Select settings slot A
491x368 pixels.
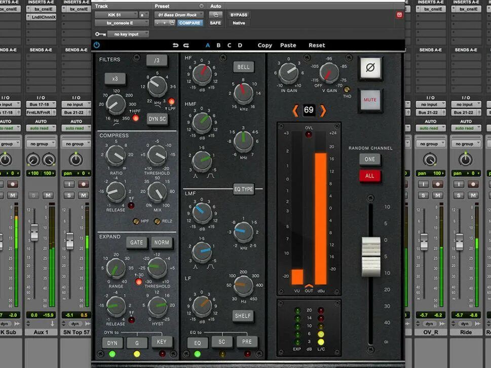(208, 46)
